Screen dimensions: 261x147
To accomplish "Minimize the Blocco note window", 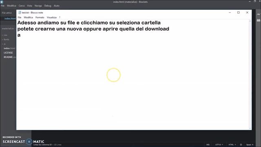I will pos(230,13).
